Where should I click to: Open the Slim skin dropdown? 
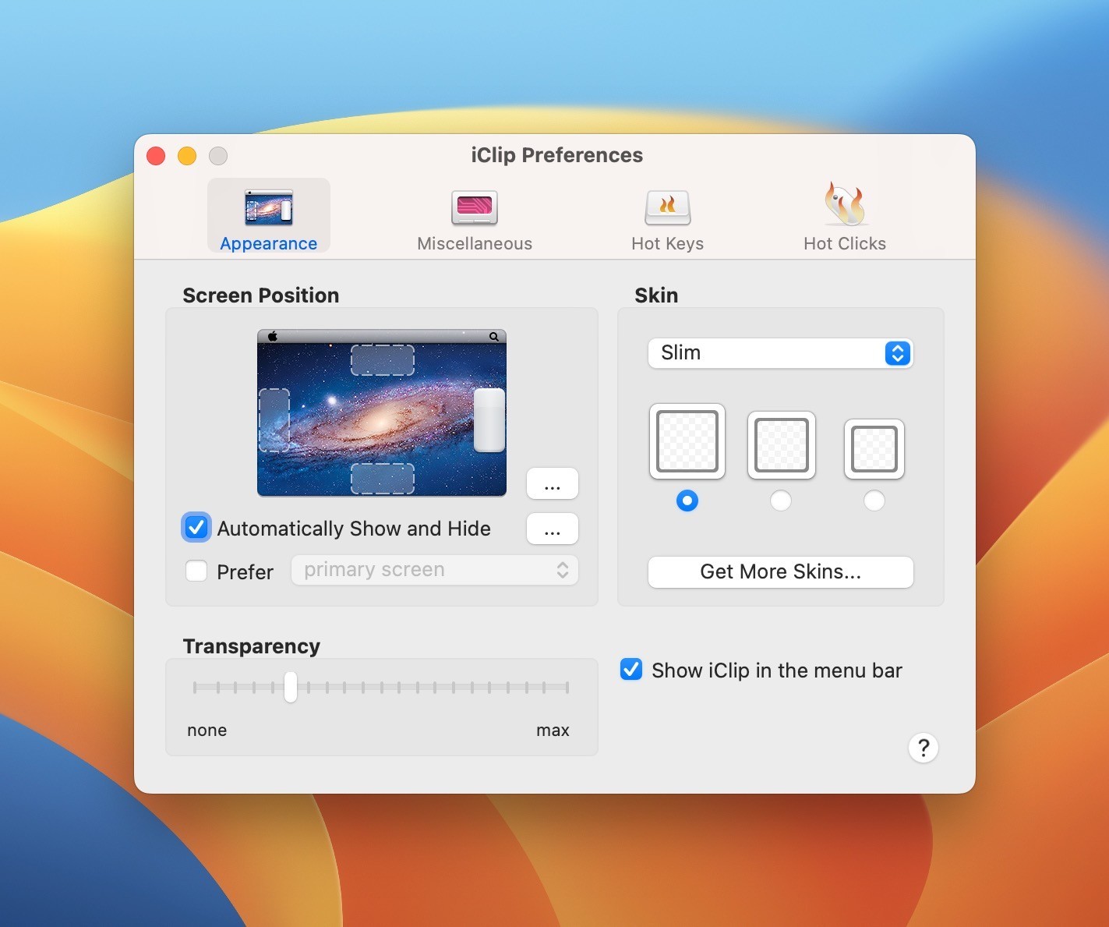[x=780, y=353]
